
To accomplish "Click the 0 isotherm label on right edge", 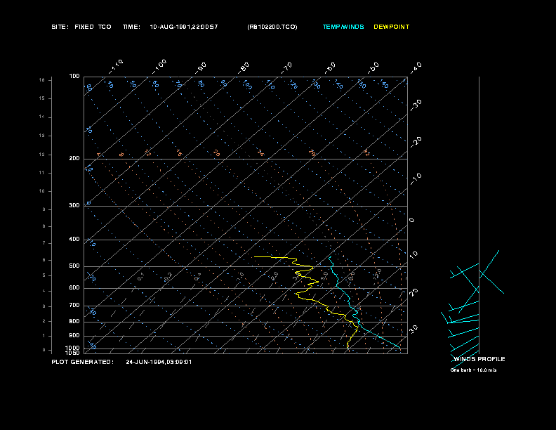I will pos(411,221).
